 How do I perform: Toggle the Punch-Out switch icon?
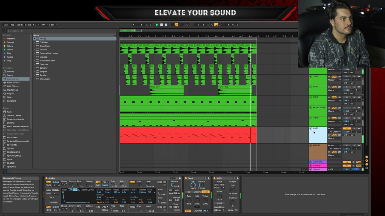[221, 25]
